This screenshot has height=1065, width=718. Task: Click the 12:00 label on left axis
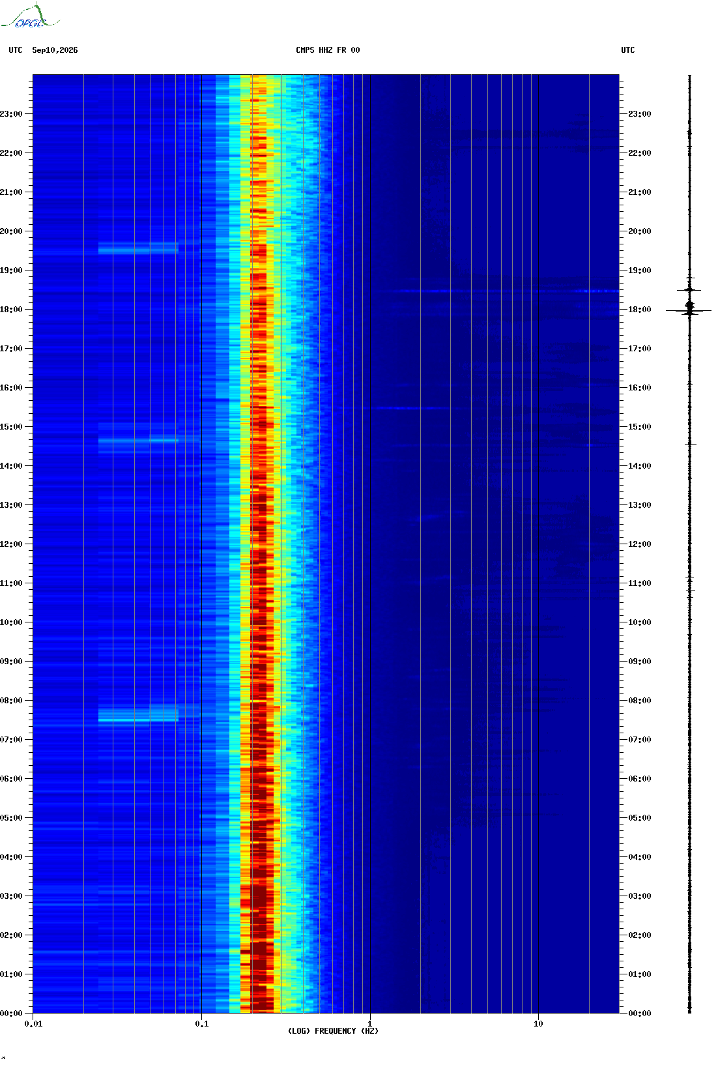(11, 544)
